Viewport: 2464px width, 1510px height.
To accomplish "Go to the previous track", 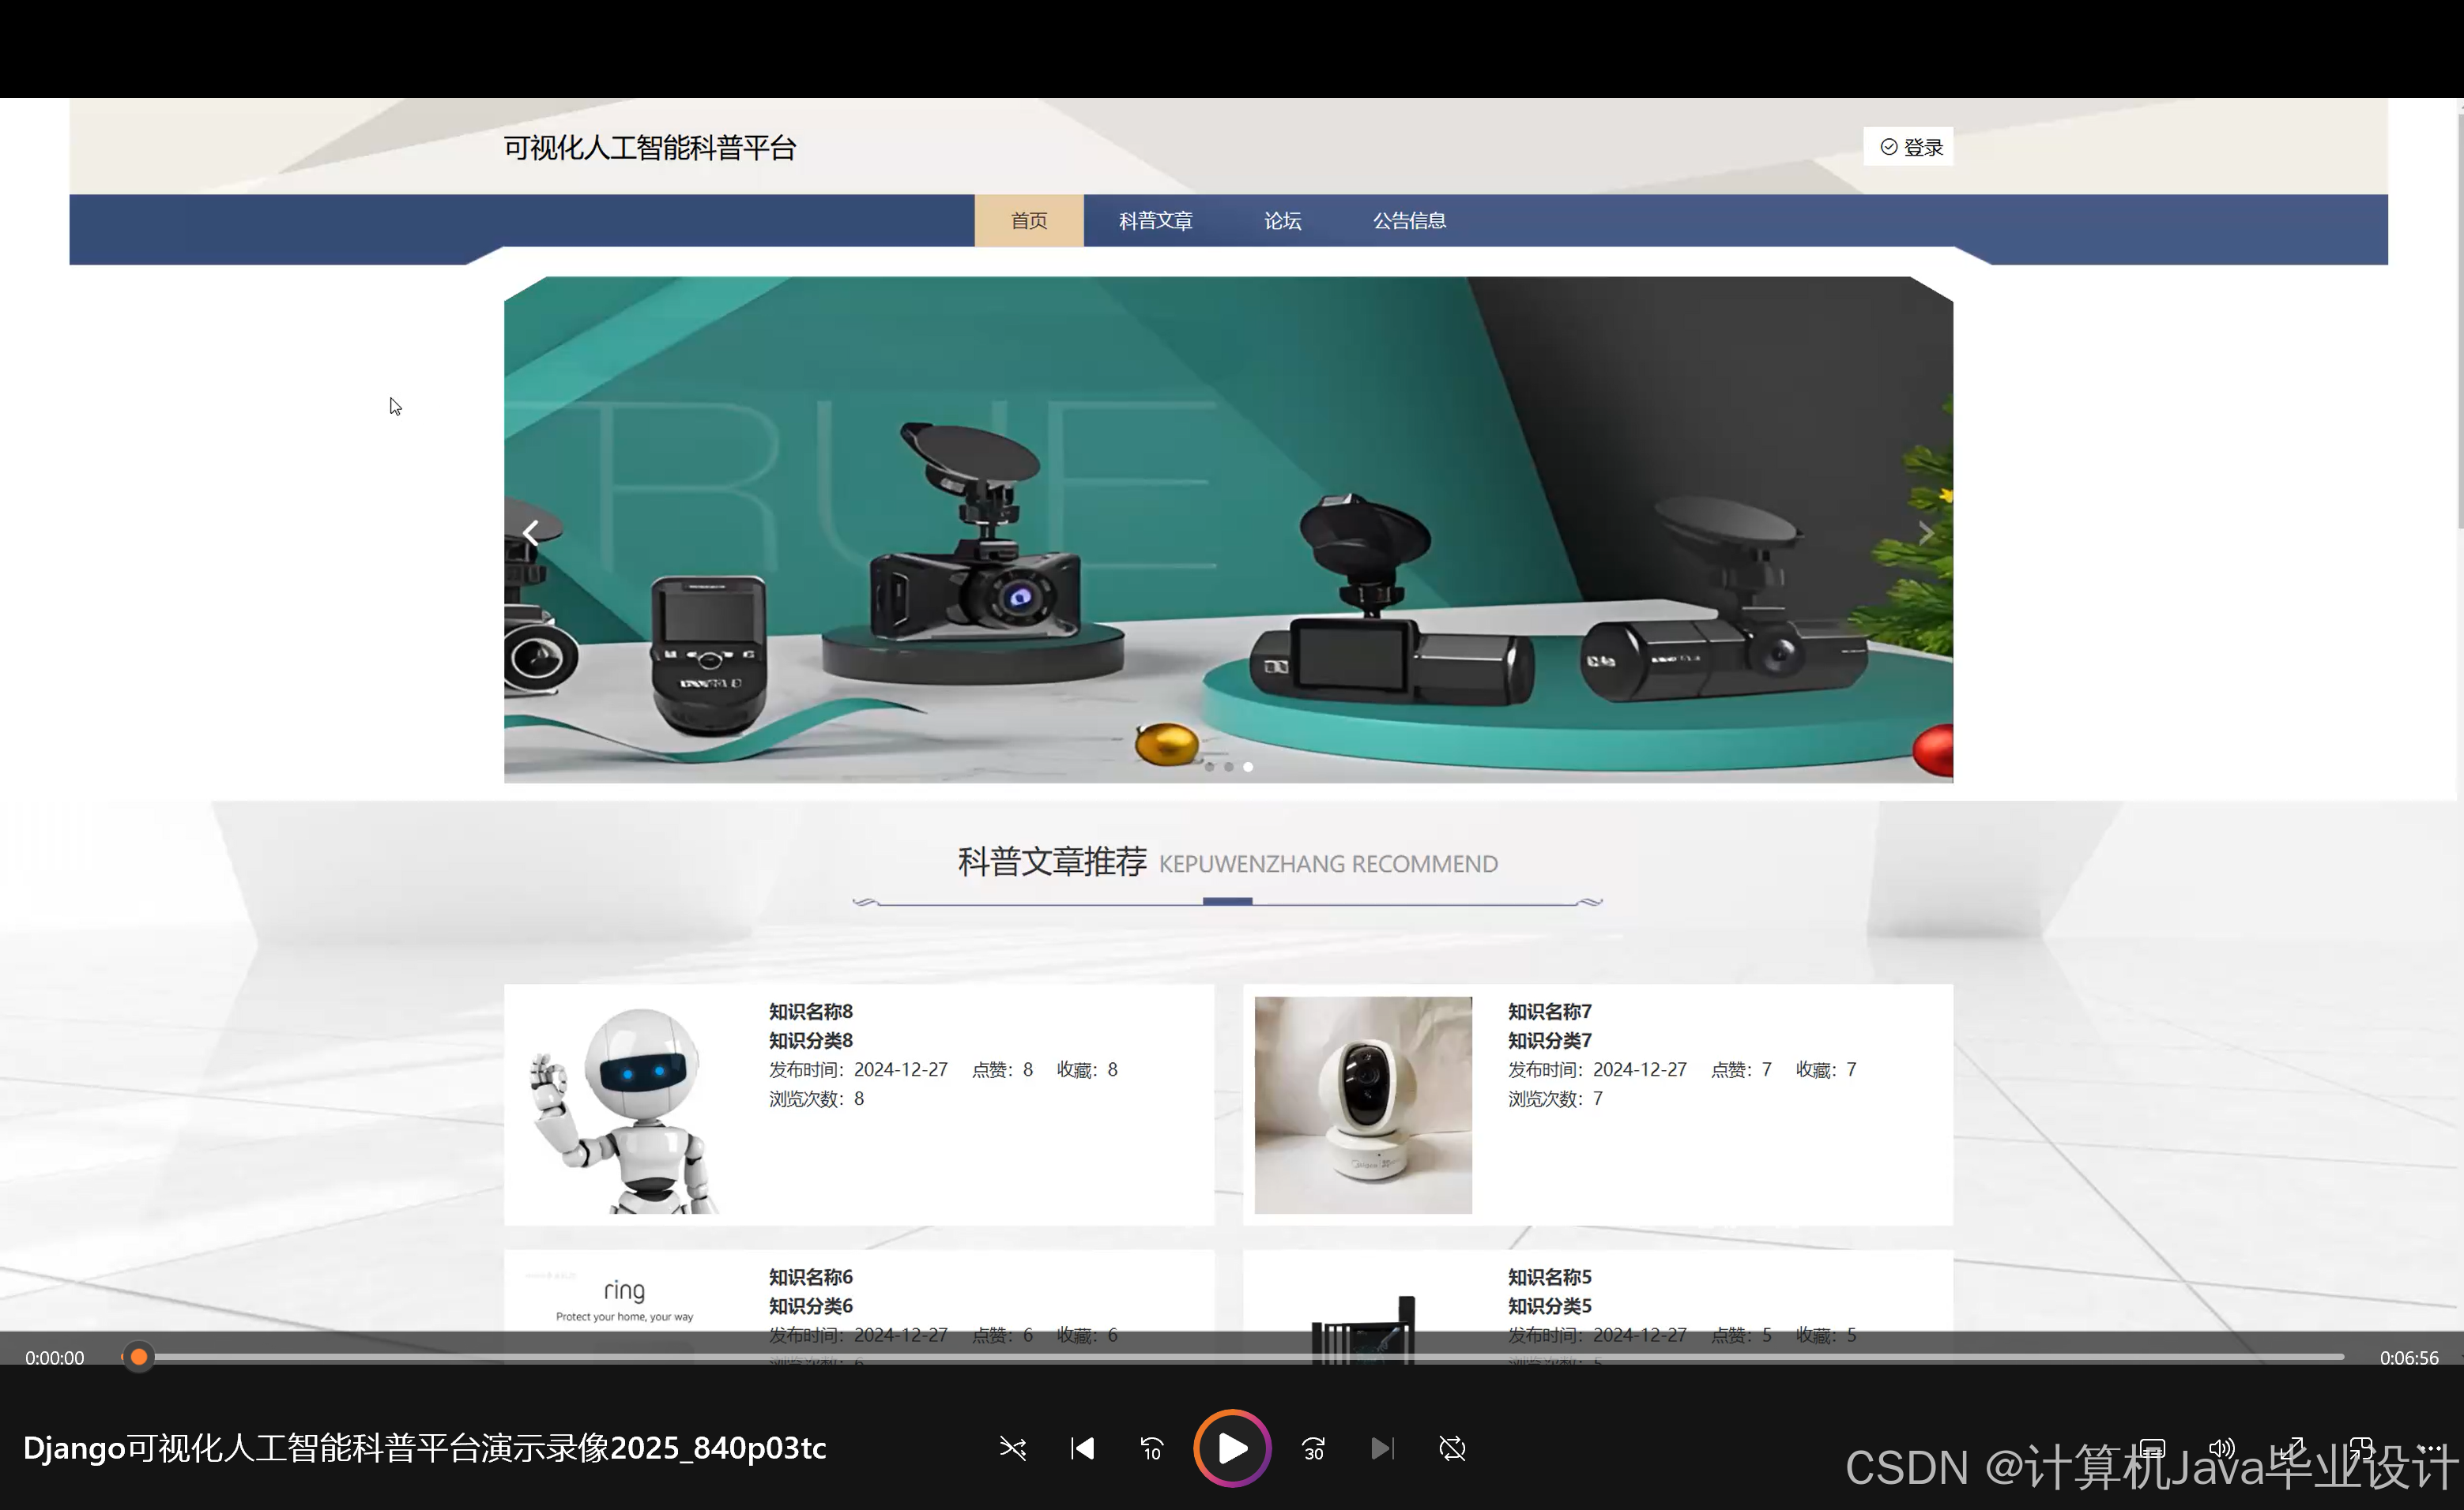I will click(x=1082, y=1448).
